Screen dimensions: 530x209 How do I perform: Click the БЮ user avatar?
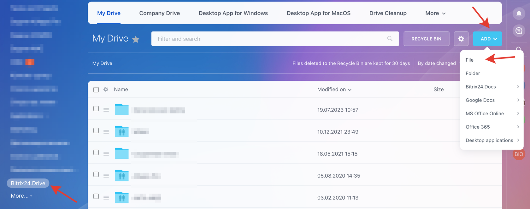click(x=519, y=154)
